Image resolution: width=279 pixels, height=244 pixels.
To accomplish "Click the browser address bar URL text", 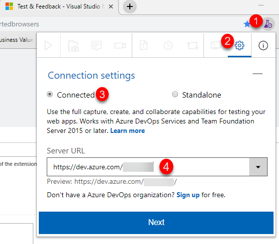I will [19, 24].
